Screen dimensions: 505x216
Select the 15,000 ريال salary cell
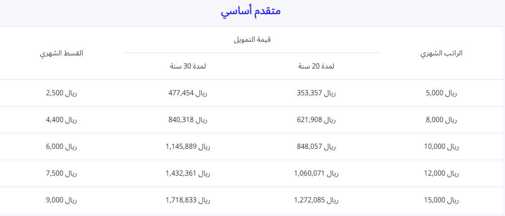[x=441, y=200]
